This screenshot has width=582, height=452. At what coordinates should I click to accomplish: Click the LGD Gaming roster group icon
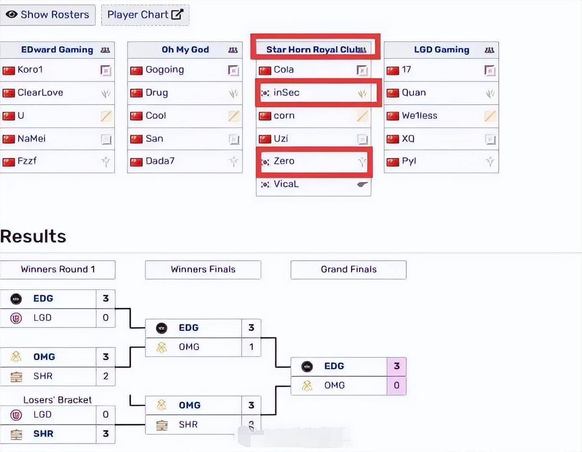click(x=489, y=50)
